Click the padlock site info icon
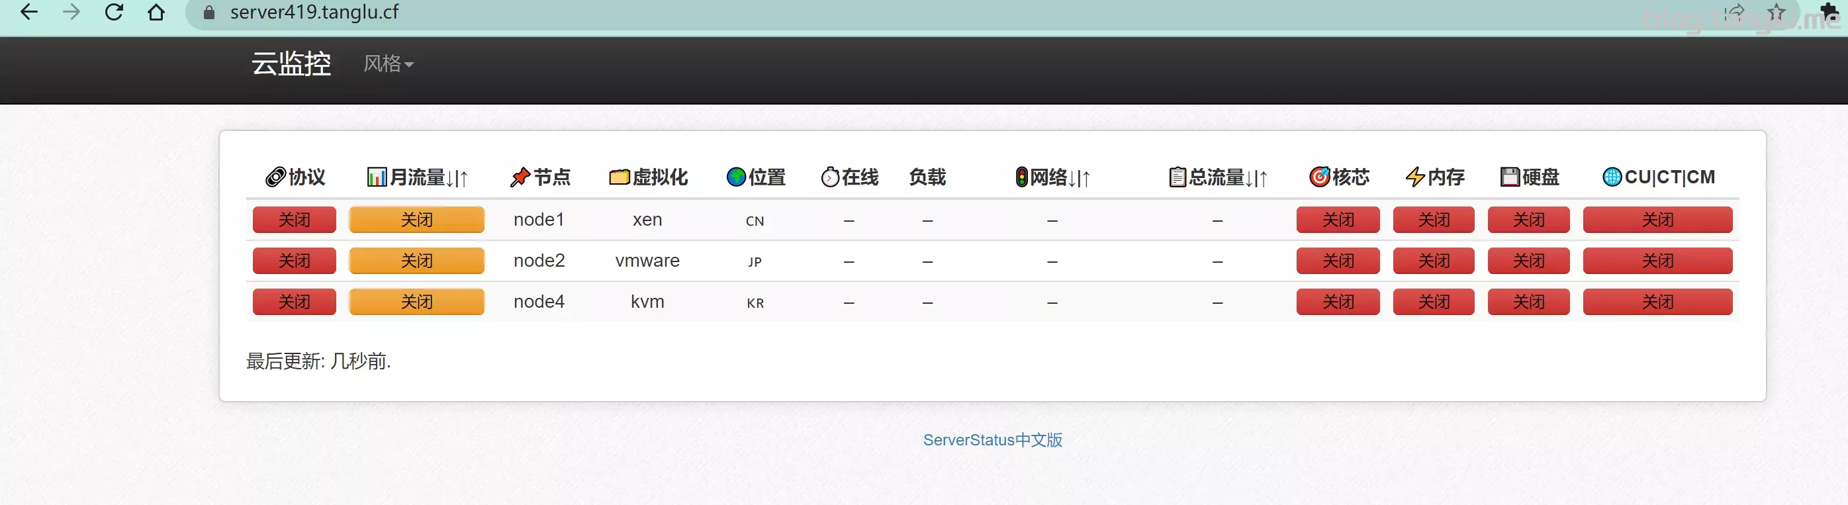Viewport: 1848px width, 505px height. tap(208, 12)
